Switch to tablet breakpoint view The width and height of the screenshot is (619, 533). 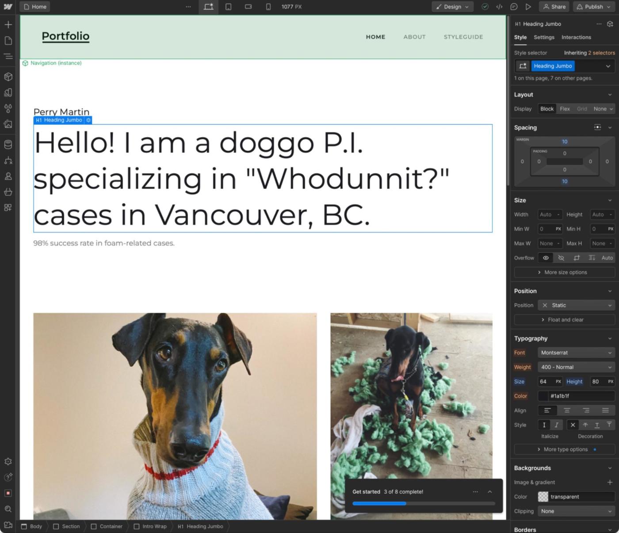229,7
